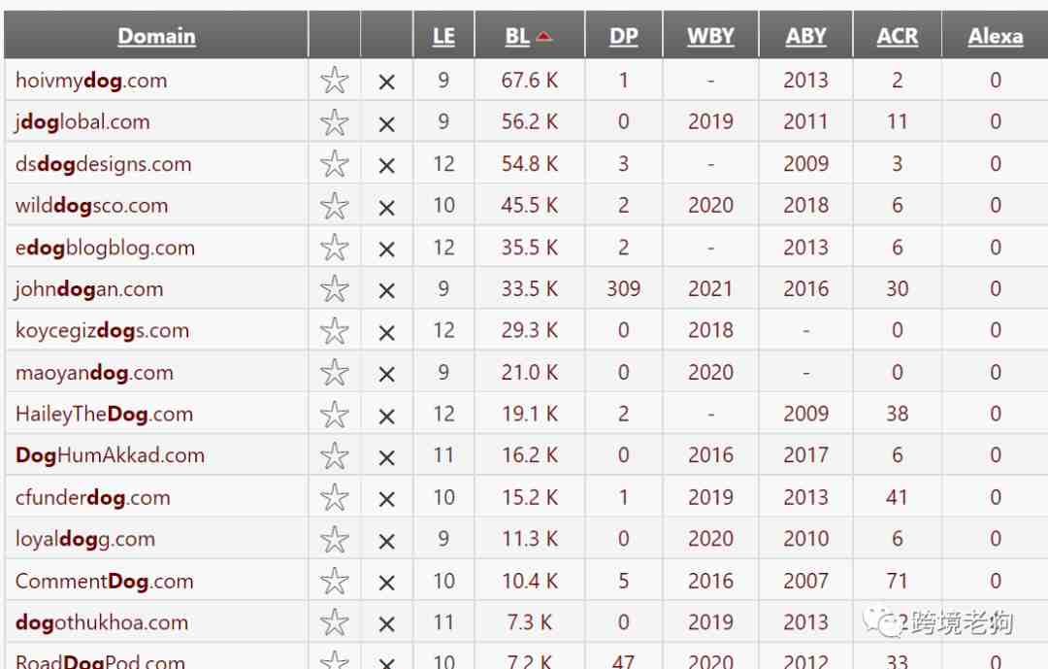Click the ACR column header
Viewport: 1048px width, 669px height.
tap(897, 36)
